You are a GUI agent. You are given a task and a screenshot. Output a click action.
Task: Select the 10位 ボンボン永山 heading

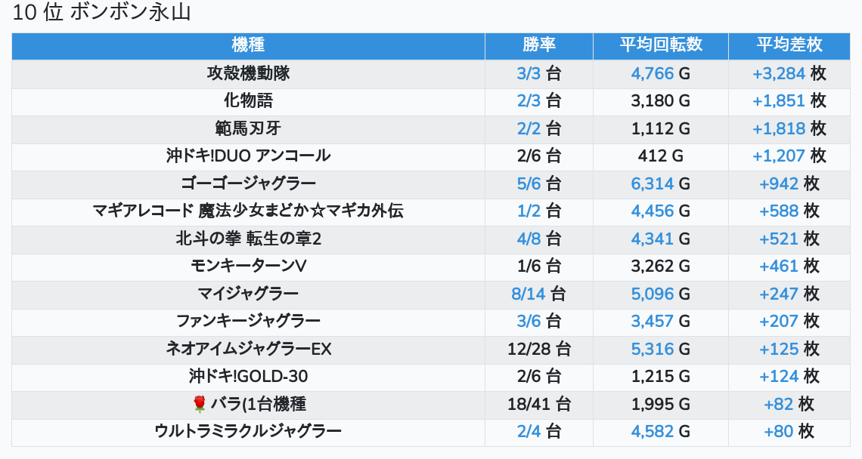coord(101,14)
